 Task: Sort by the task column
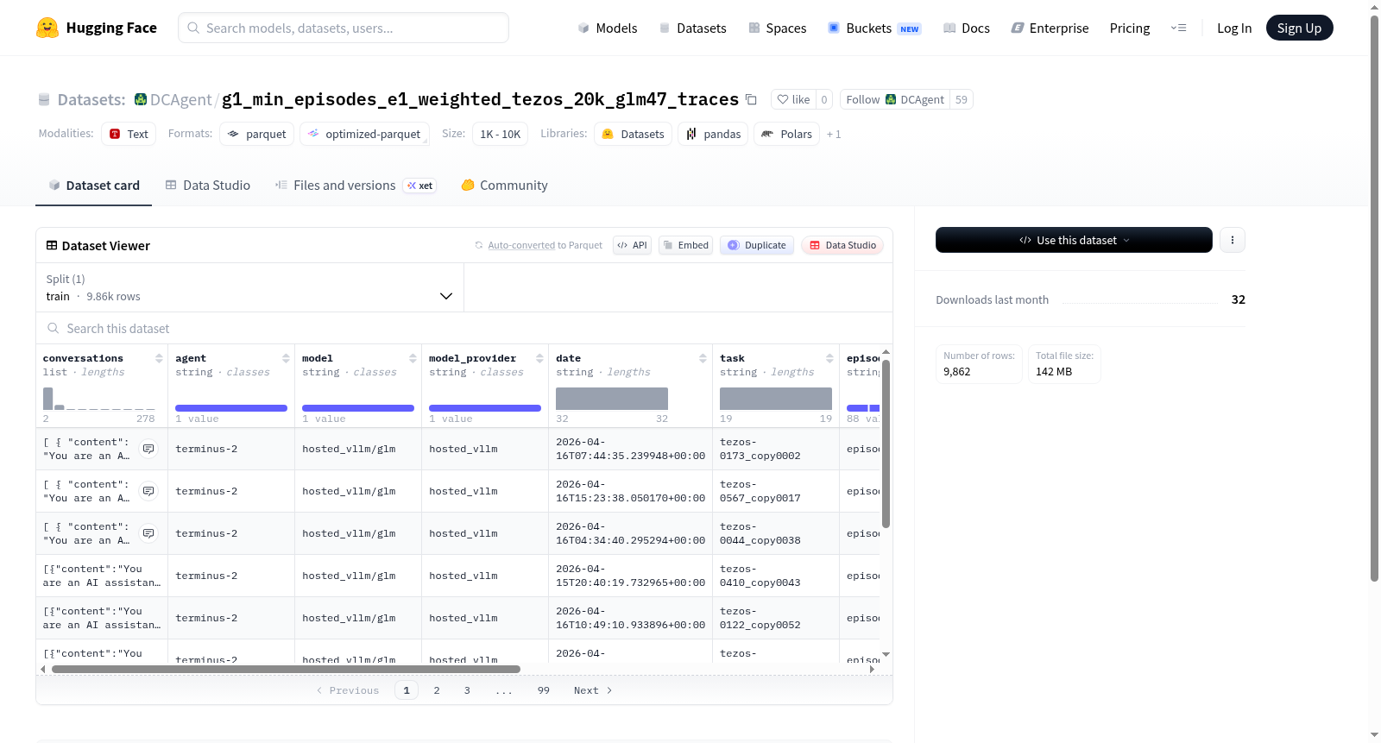[829, 358]
